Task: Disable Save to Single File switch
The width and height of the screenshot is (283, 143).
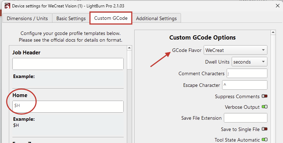Action: pyautogui.click(x=265, y=129)
